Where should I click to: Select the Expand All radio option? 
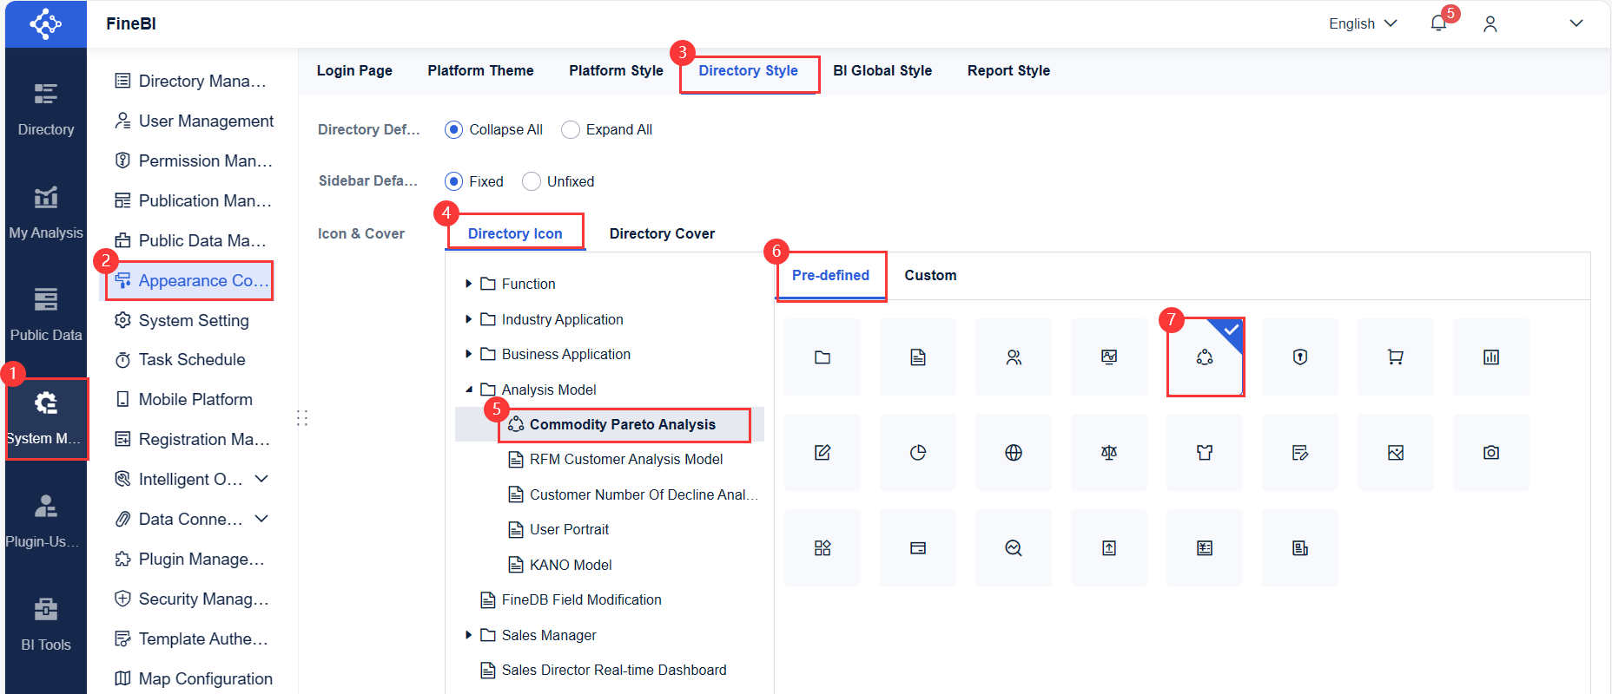[571, 130]
